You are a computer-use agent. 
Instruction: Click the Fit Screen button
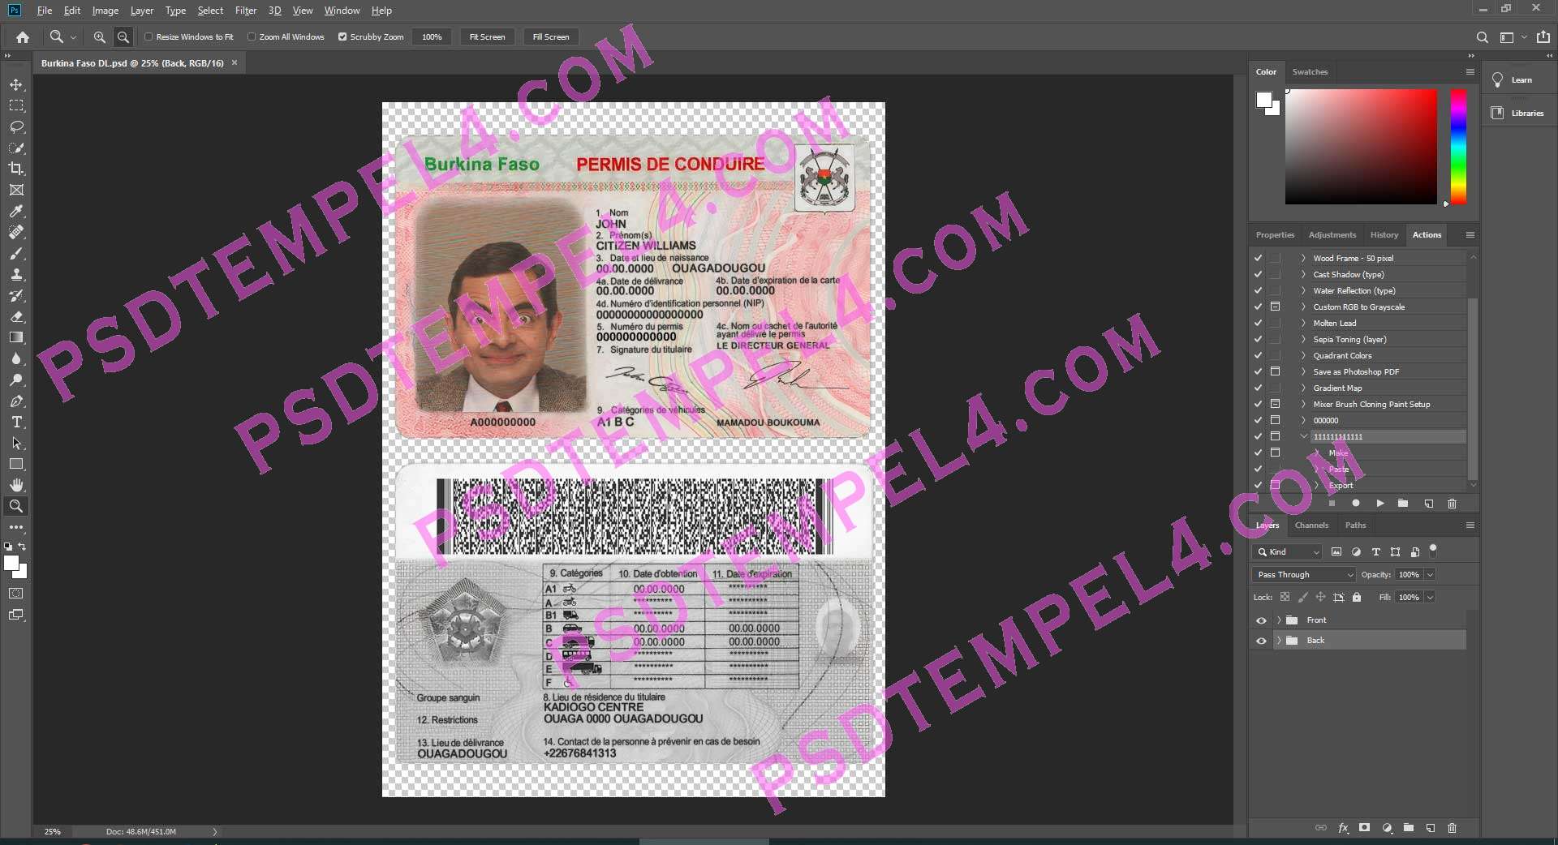487,36
